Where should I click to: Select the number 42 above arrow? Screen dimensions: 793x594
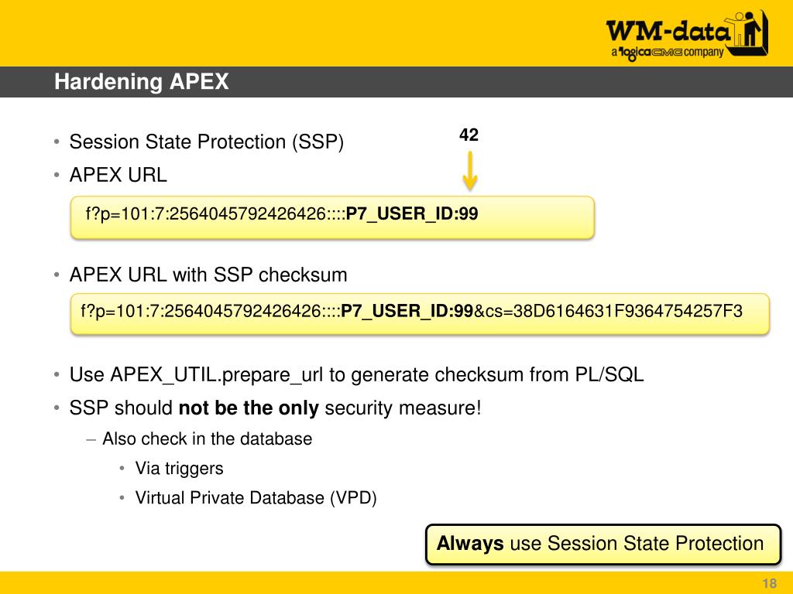[x=469, y=135]
